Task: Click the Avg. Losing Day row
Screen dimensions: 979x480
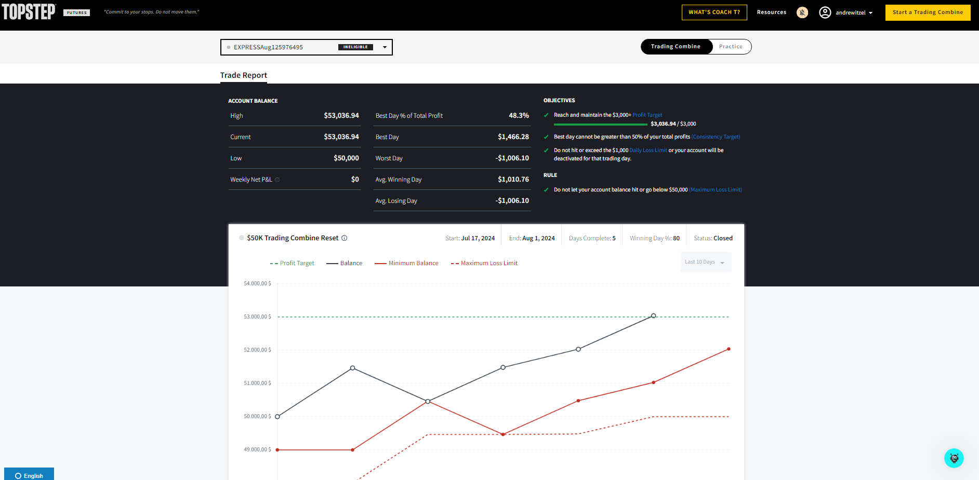Action: coord(452,201)
